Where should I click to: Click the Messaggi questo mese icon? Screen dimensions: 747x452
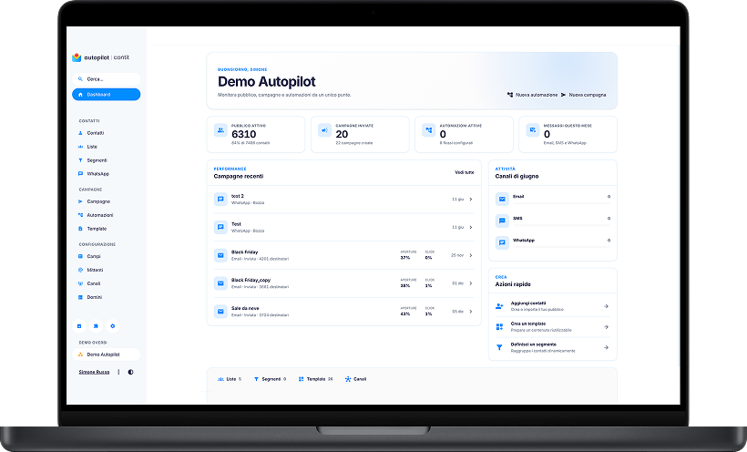[533, 130]
